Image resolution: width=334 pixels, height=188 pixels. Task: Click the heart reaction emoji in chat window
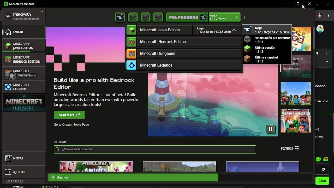(326, 159)
